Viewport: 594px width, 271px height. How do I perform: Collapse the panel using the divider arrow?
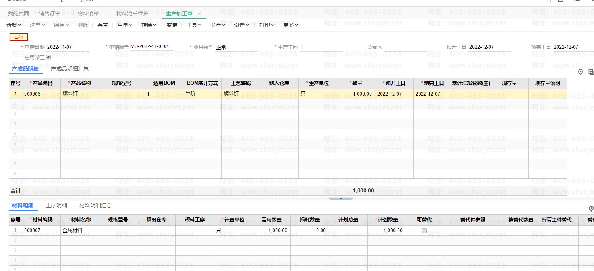coord(340,198)
